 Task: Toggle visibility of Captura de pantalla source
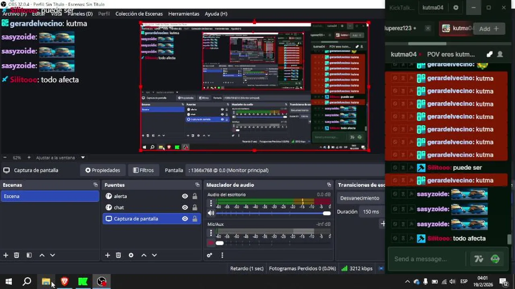tap(185, 219)
